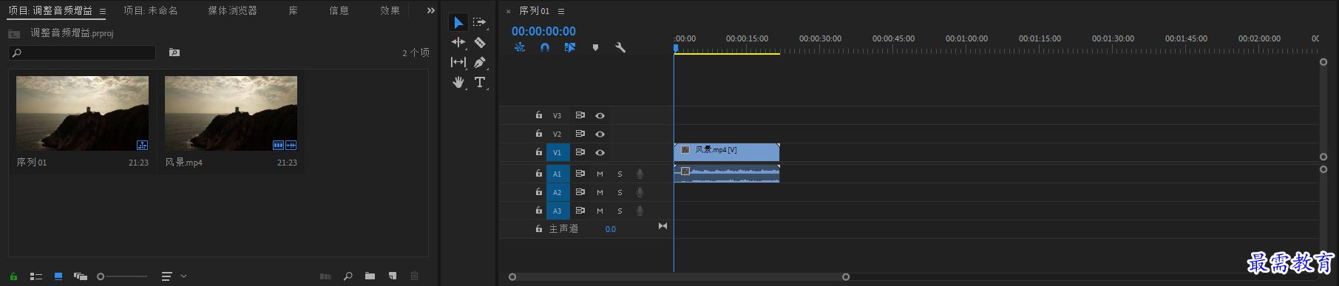Hide V3 track output eye
Viewport: 1339px width, 286px height.
click(600, 116)
